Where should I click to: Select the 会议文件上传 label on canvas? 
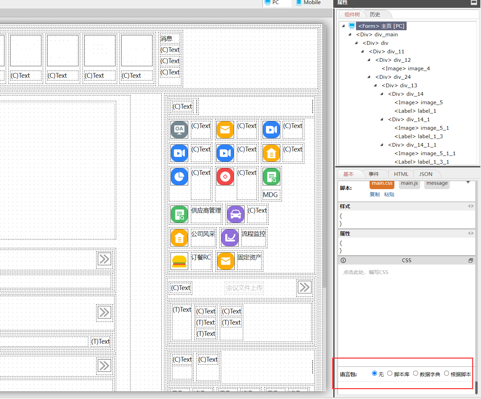[x=244, y=288]
